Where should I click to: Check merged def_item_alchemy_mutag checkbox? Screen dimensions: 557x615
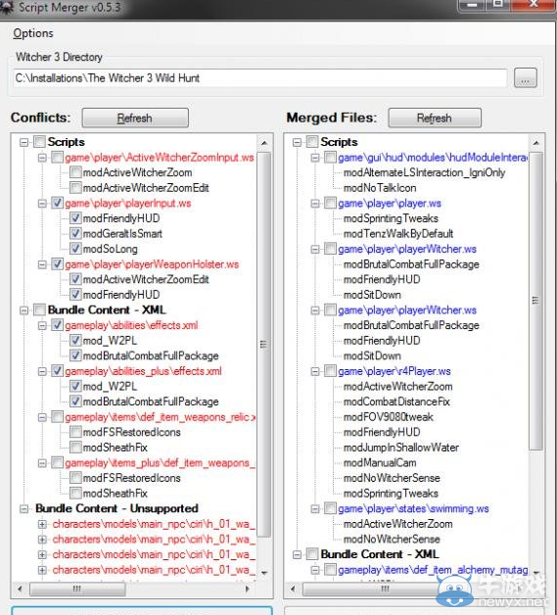pos(330,570)
